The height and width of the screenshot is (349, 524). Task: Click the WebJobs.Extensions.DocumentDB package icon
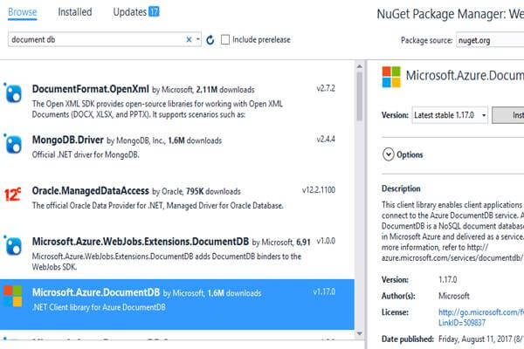[x=14, y=243]
